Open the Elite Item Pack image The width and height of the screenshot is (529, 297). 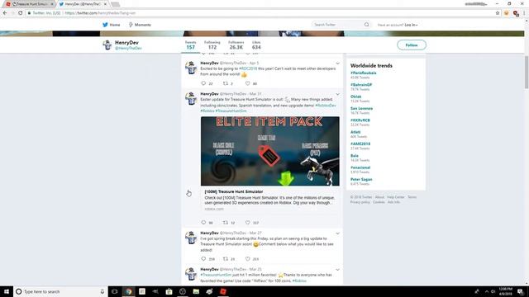coord(270,151)
